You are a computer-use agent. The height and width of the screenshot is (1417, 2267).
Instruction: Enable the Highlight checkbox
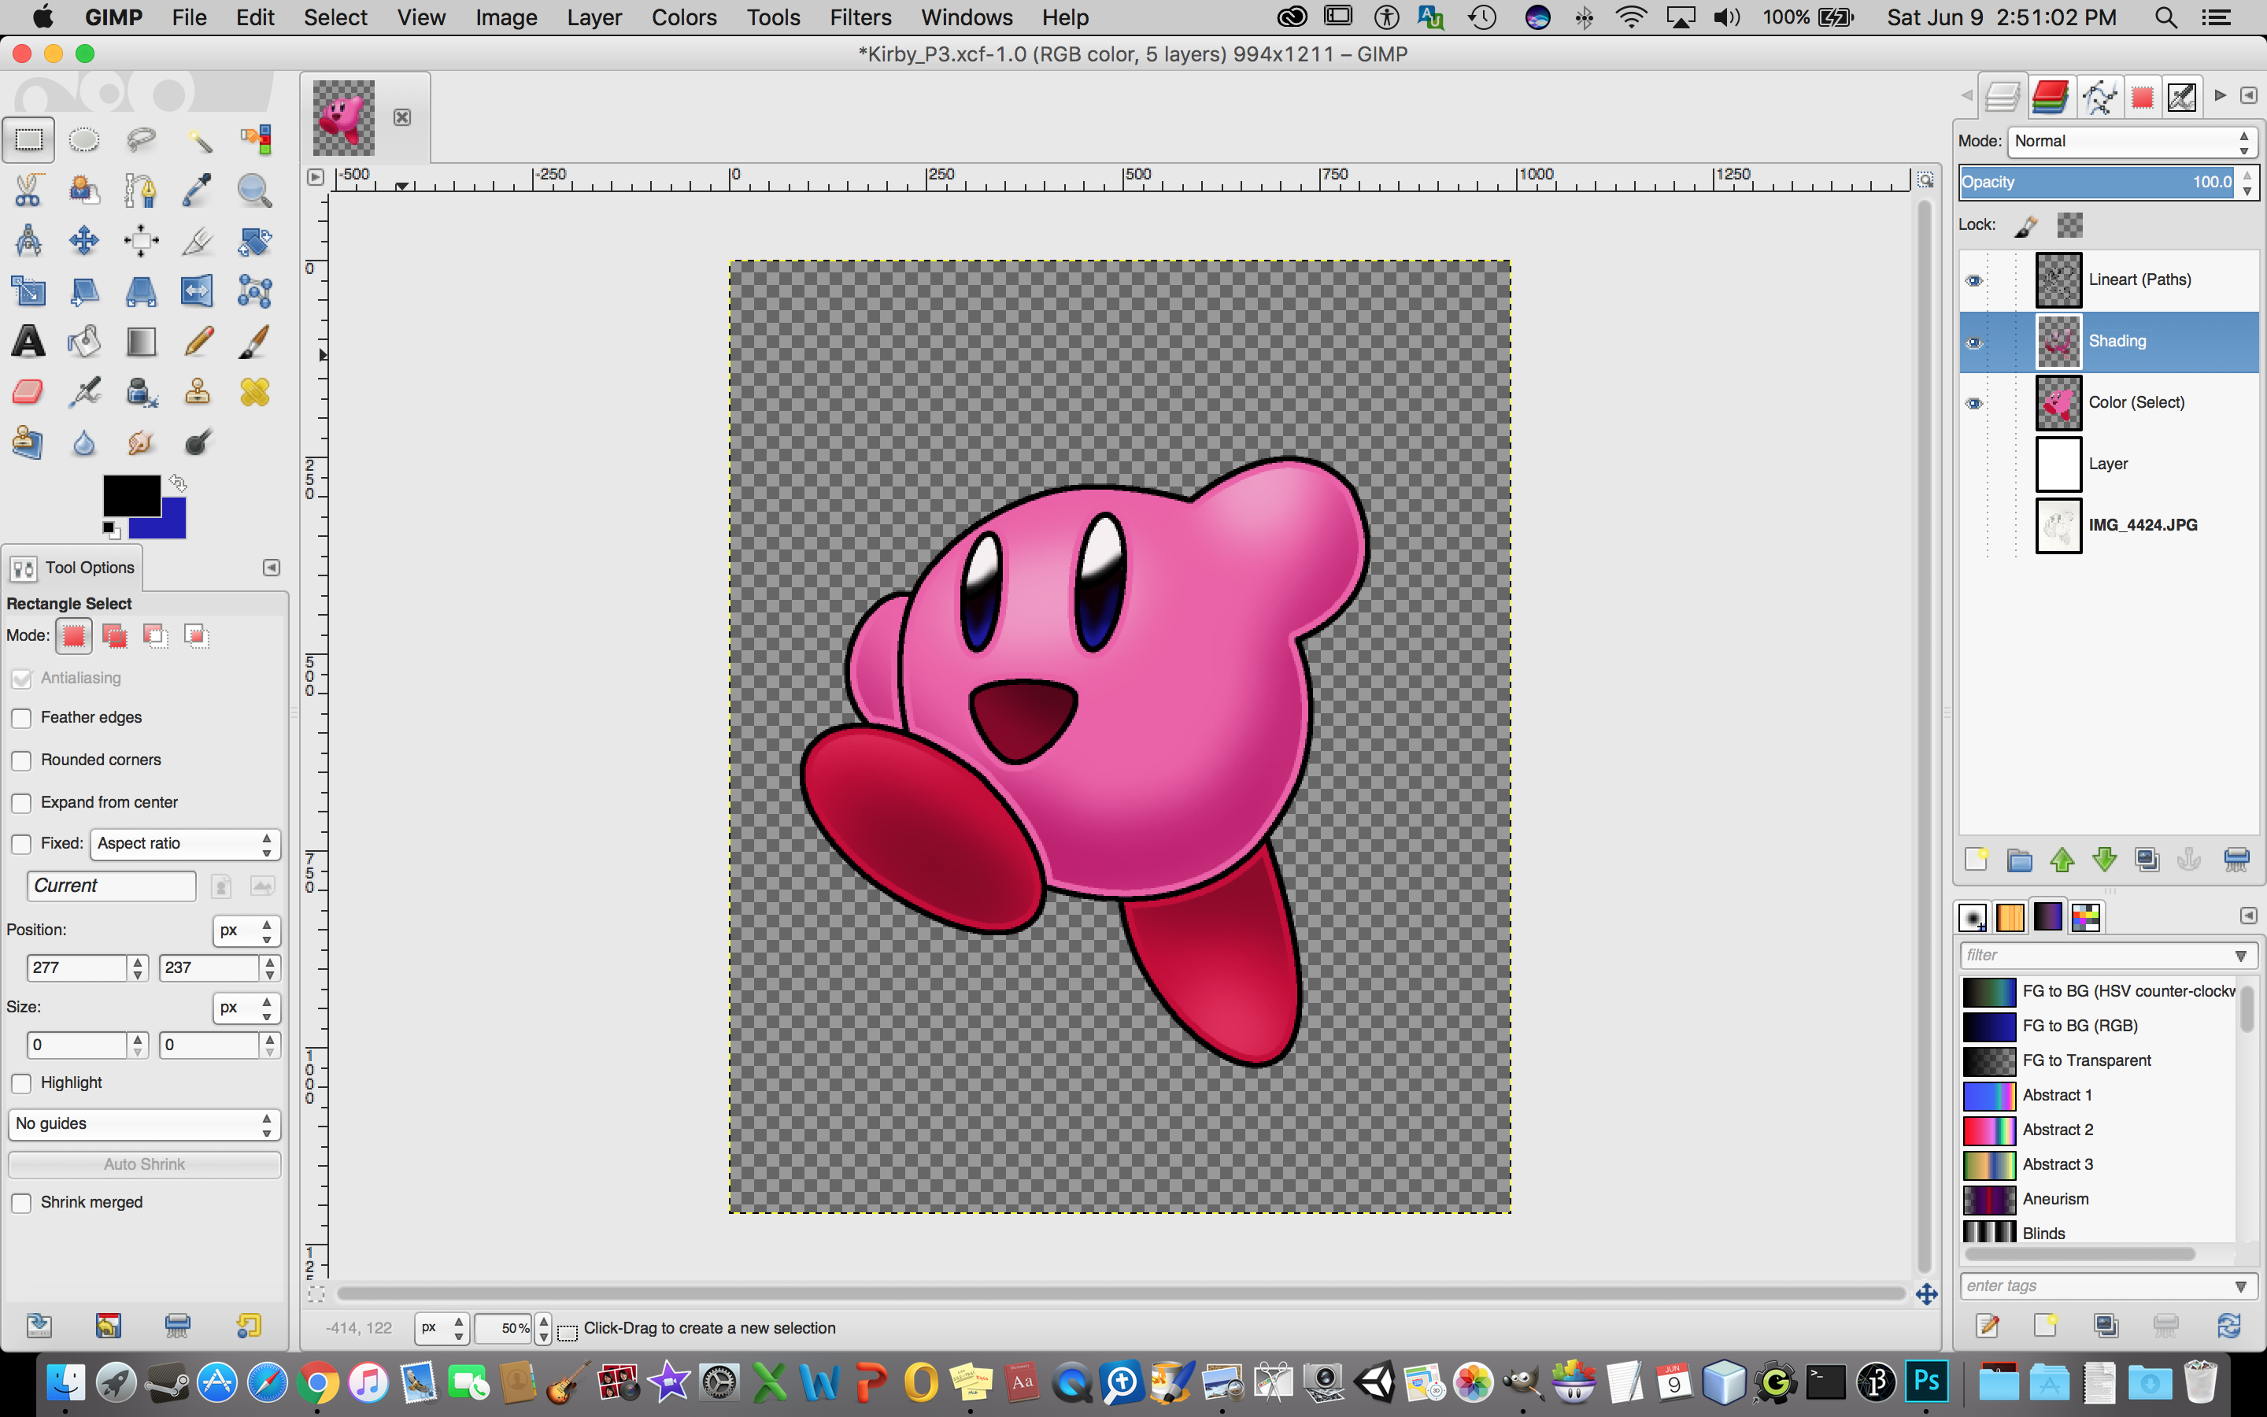(21, 1083)
